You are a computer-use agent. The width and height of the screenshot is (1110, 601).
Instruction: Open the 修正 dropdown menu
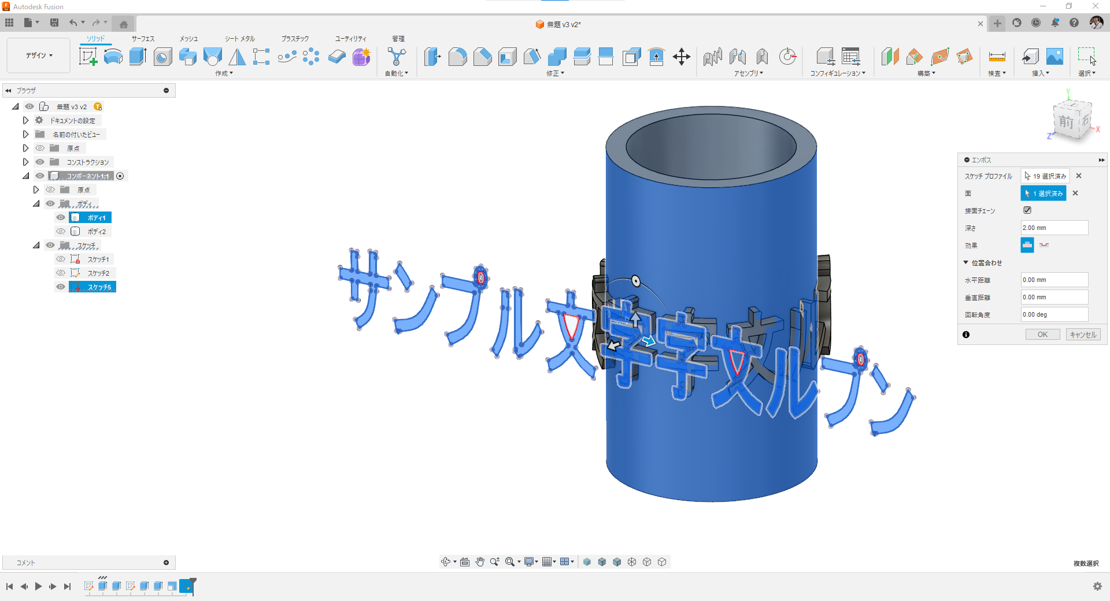tap(555, 73)
